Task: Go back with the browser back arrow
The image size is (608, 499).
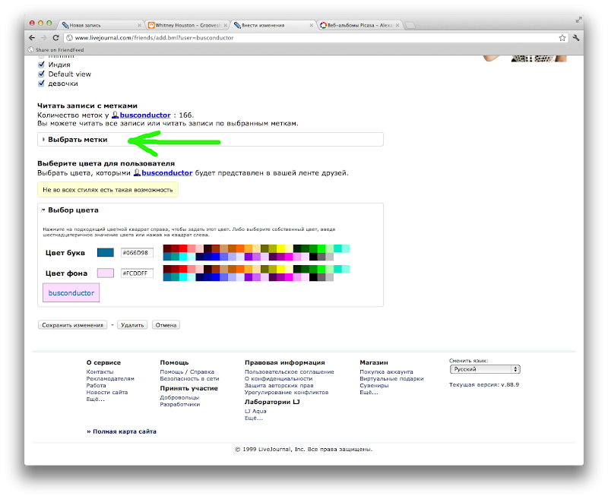Action: click(x=32, y=37)
